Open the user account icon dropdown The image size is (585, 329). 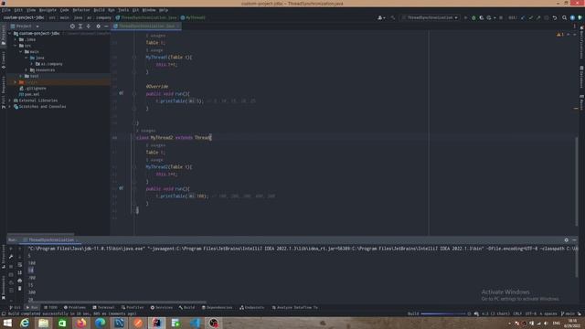pos(381,17)
